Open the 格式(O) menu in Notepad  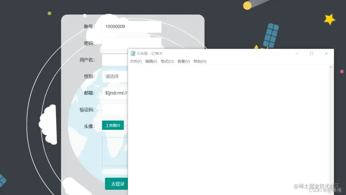167,61
